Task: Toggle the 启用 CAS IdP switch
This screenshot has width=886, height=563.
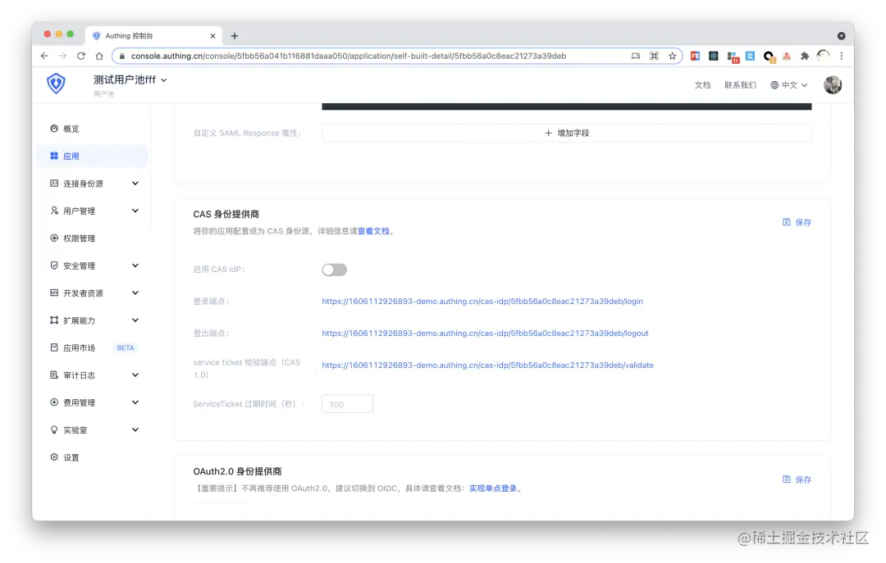Action: pos(335,270)
